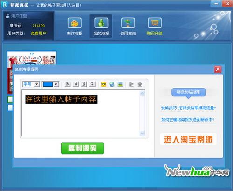Insert an emoticon with the sunglasses smiley icon
This screenshot has height=191, width=233.
tap(103, 84)
